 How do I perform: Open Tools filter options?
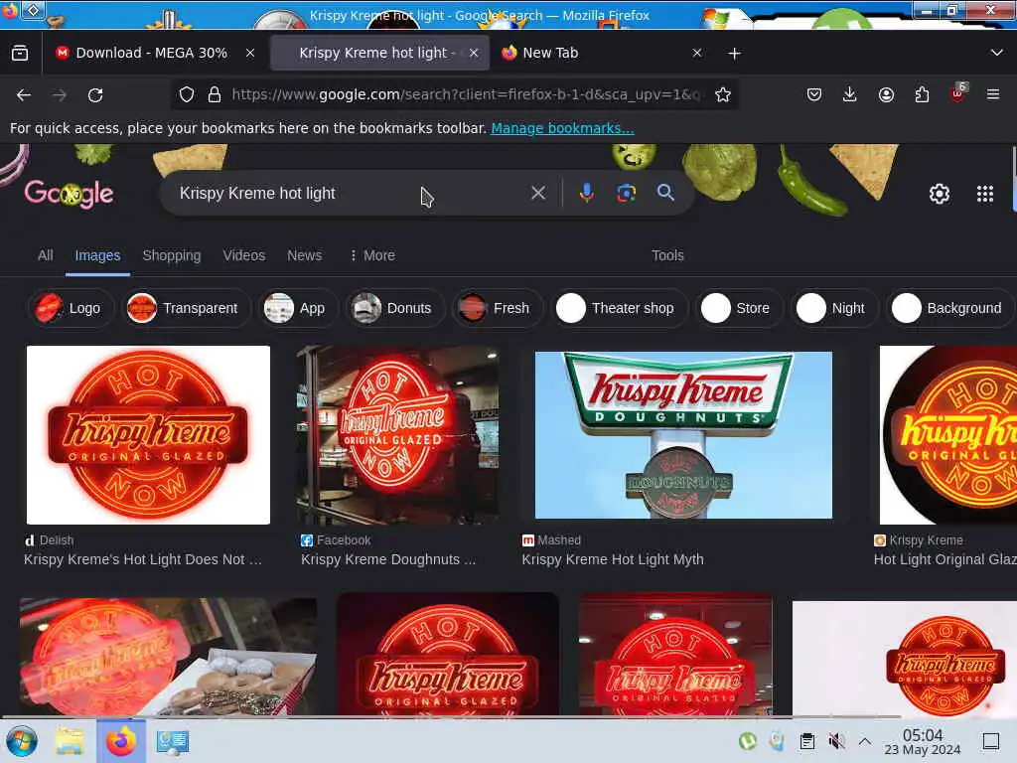667,255
